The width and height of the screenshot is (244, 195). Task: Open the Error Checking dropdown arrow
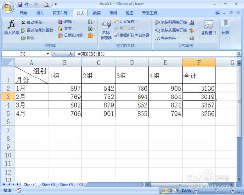(x=196, y=30)
